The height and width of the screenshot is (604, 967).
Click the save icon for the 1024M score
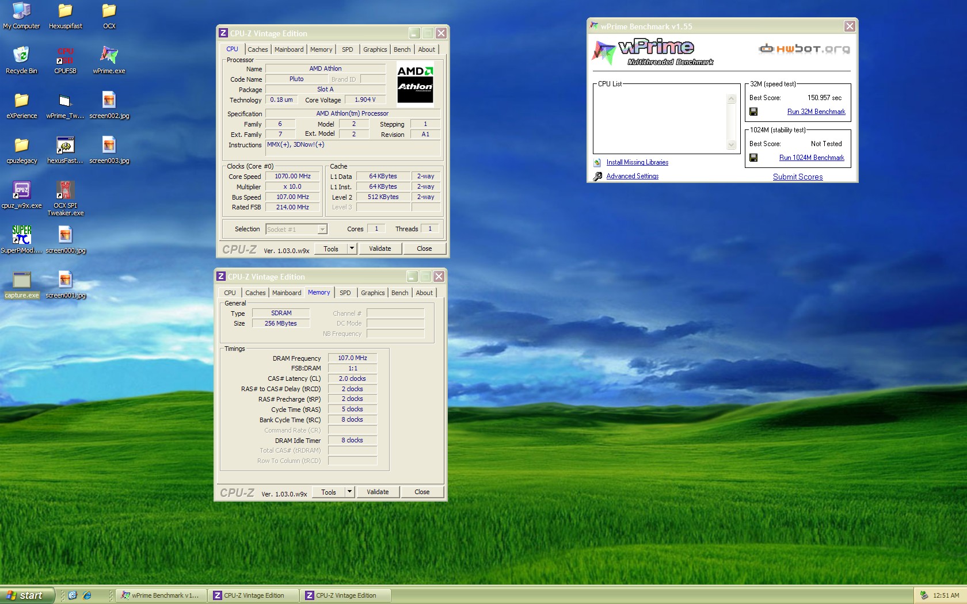tap(753, 158)
